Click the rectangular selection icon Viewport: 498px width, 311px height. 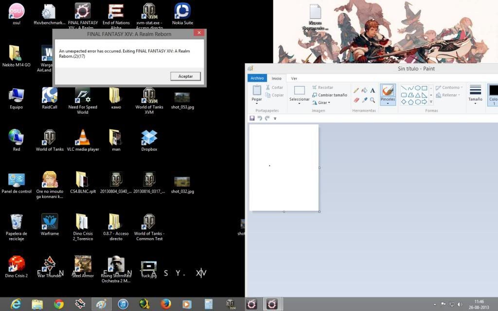click(299, 90)
